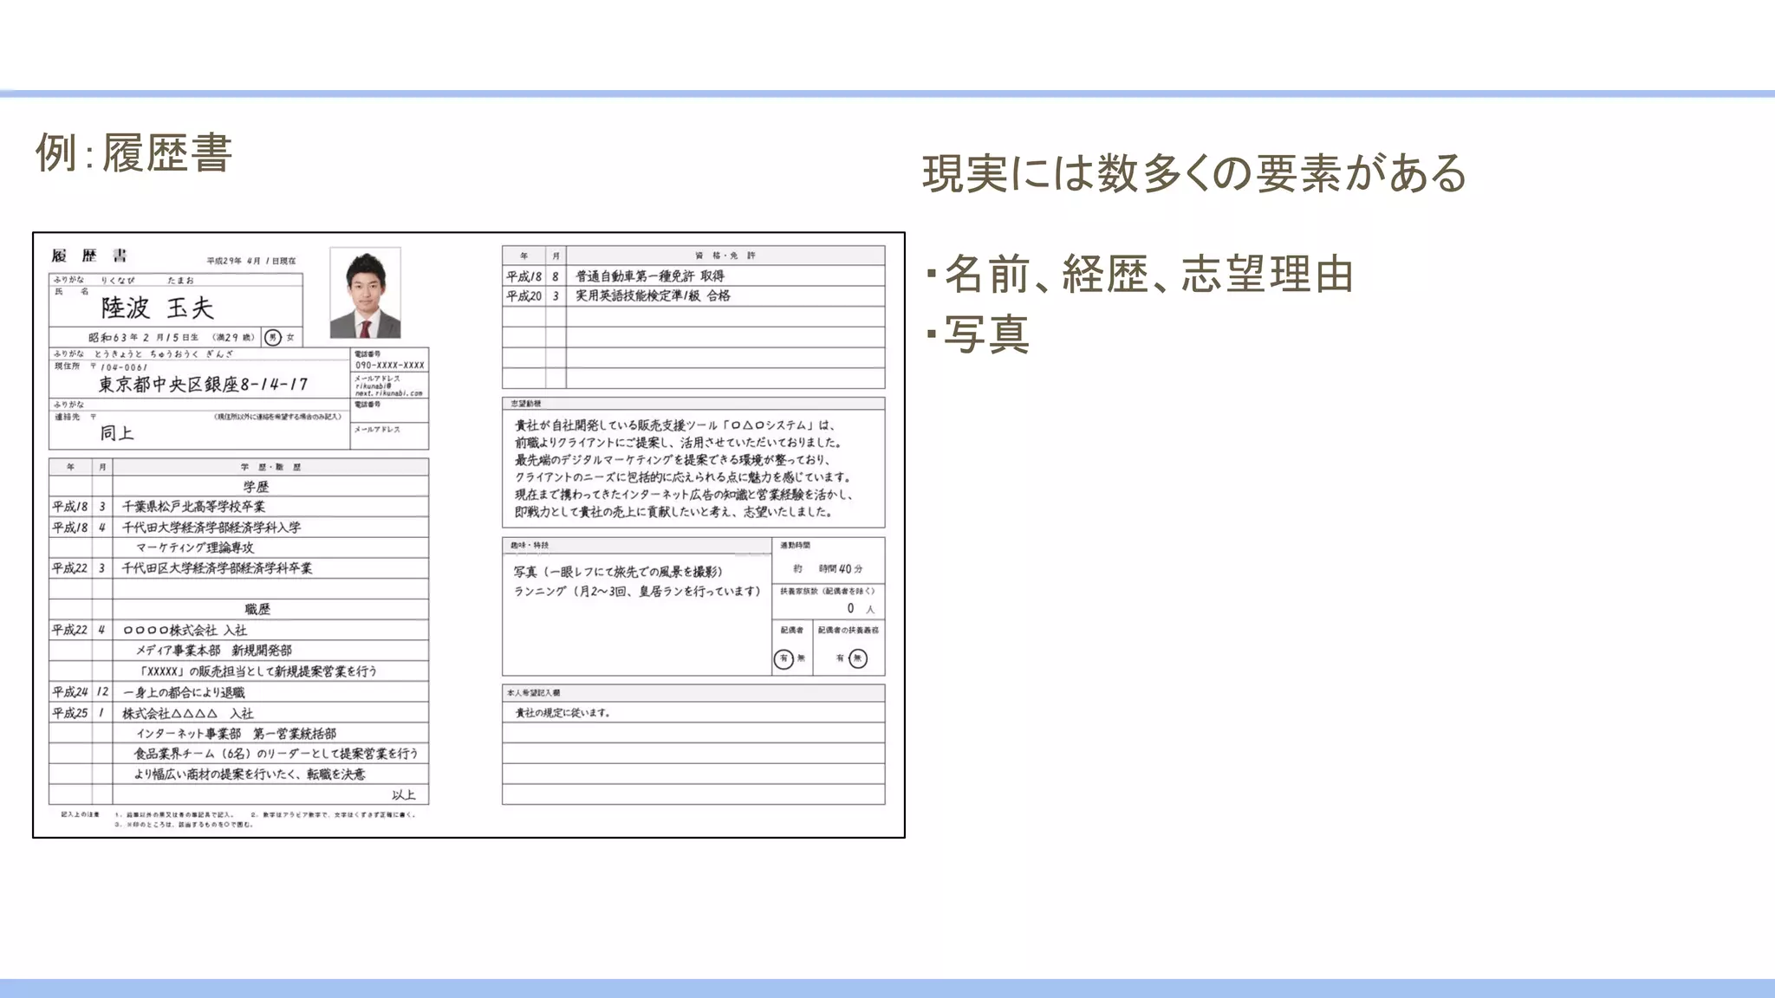Click the 職歴 section header row
The width and height of the screenshot is (1775, 998).
click(257, 609)
